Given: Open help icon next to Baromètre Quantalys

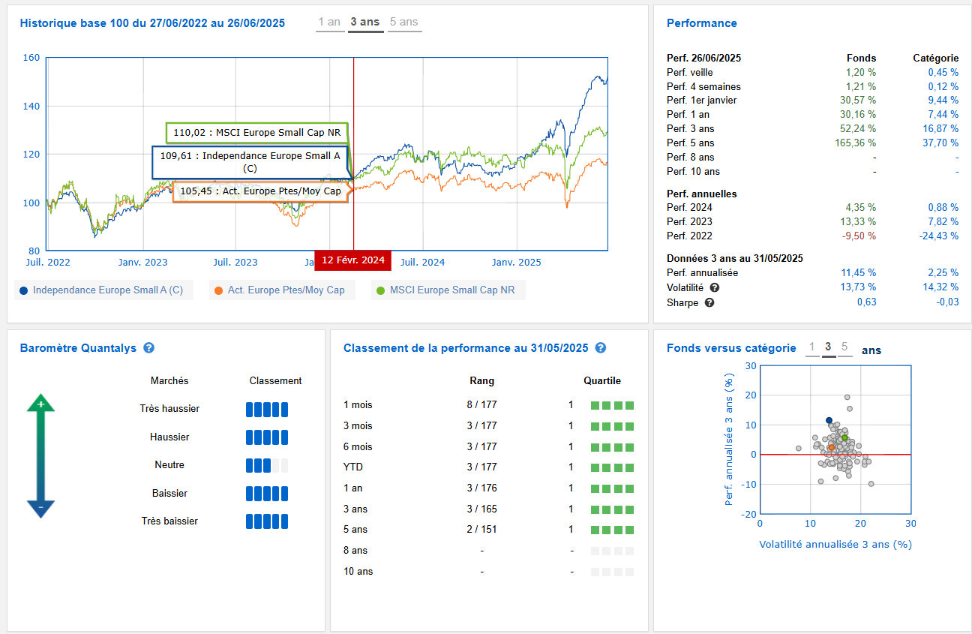Looking at the screenshot, I should click(x=148, y=347).
